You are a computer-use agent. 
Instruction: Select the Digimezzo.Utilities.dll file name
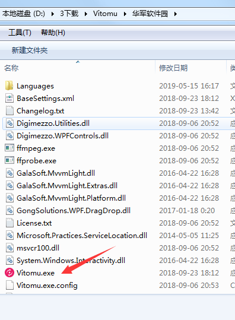coord(53,123)
